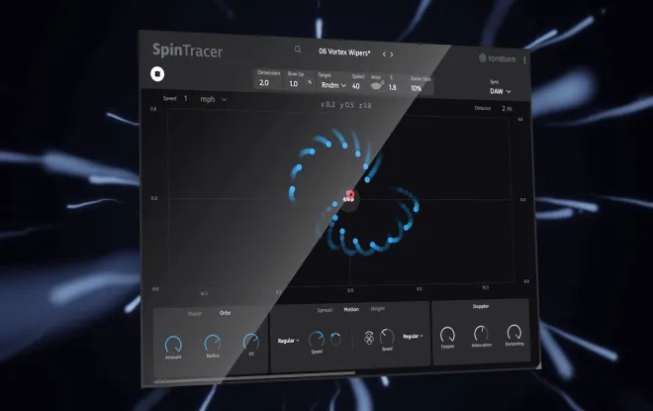653x411 pixels.
Task: Click the Tilt knob in Orbs panel
Action: [x=250, y=342]
